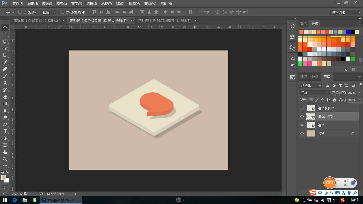Hide the 组 22 拷贝 layer

(x=302, y=117)
